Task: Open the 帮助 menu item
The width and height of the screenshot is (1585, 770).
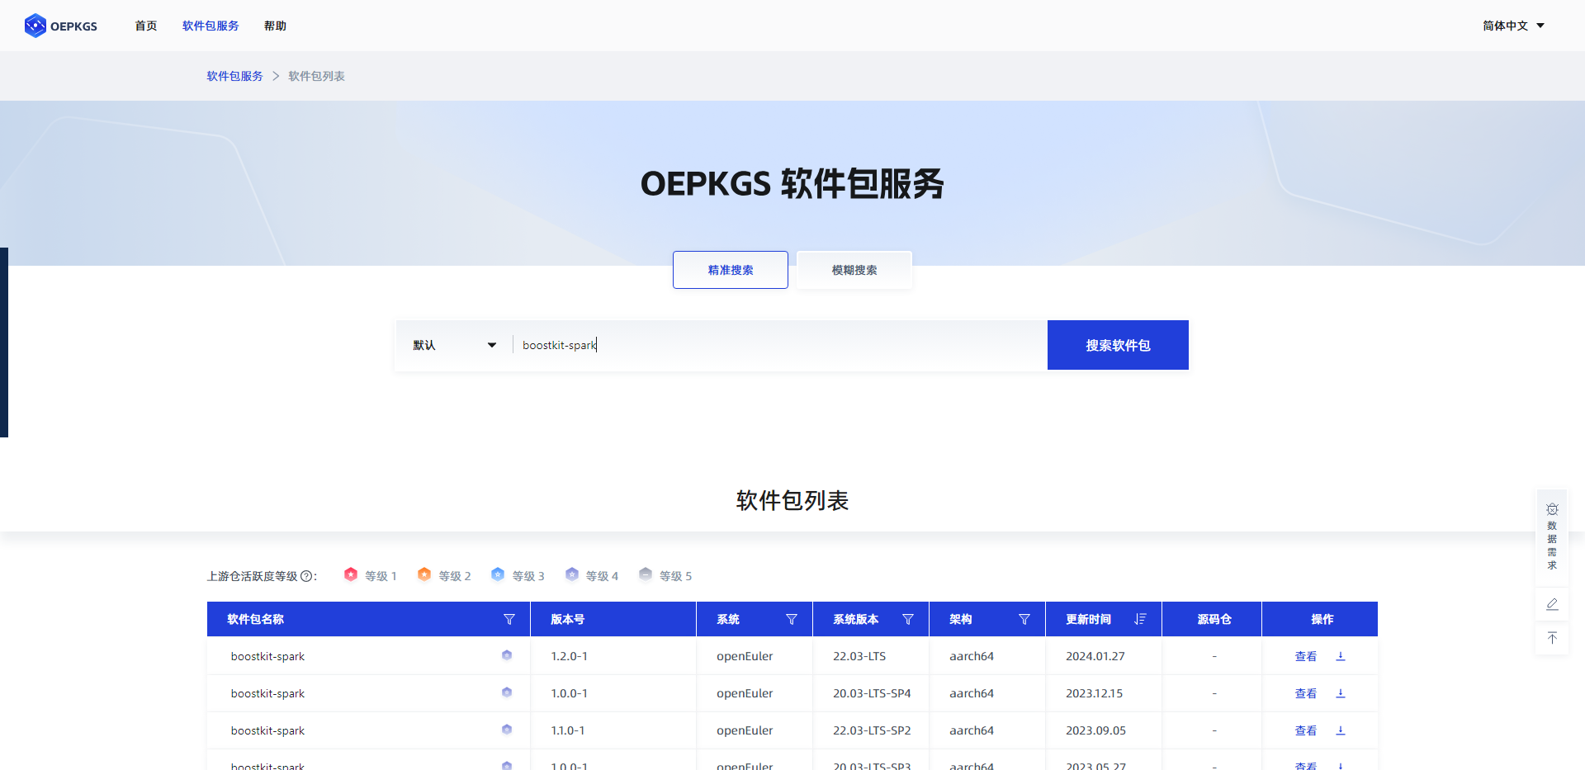Action: [275, 26]
